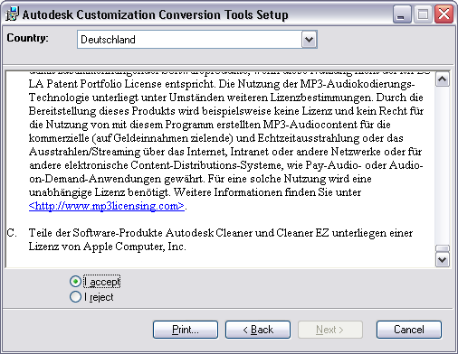
Task: Open the Country dropdown arrow
Action: pyautogui.click(x=309, y=40)
